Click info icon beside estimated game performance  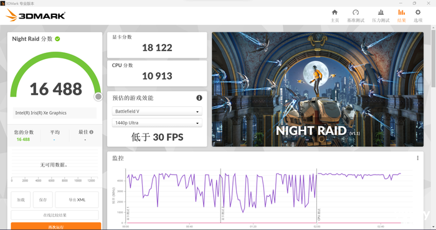point(199,98)
